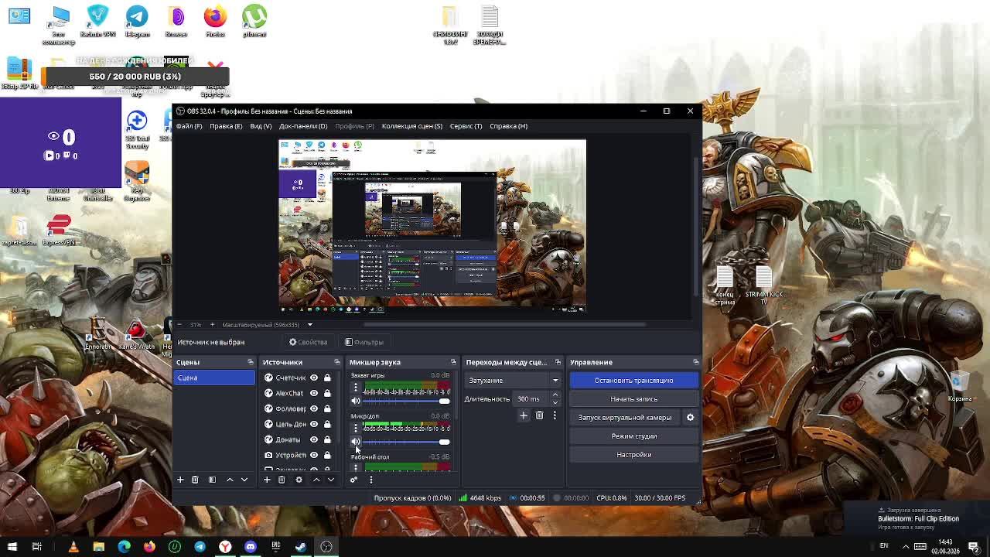The height and width of the screenshot is (557, 990).
Task: Toggle visibility of the AlexChat source
Action: coord(314,393)
